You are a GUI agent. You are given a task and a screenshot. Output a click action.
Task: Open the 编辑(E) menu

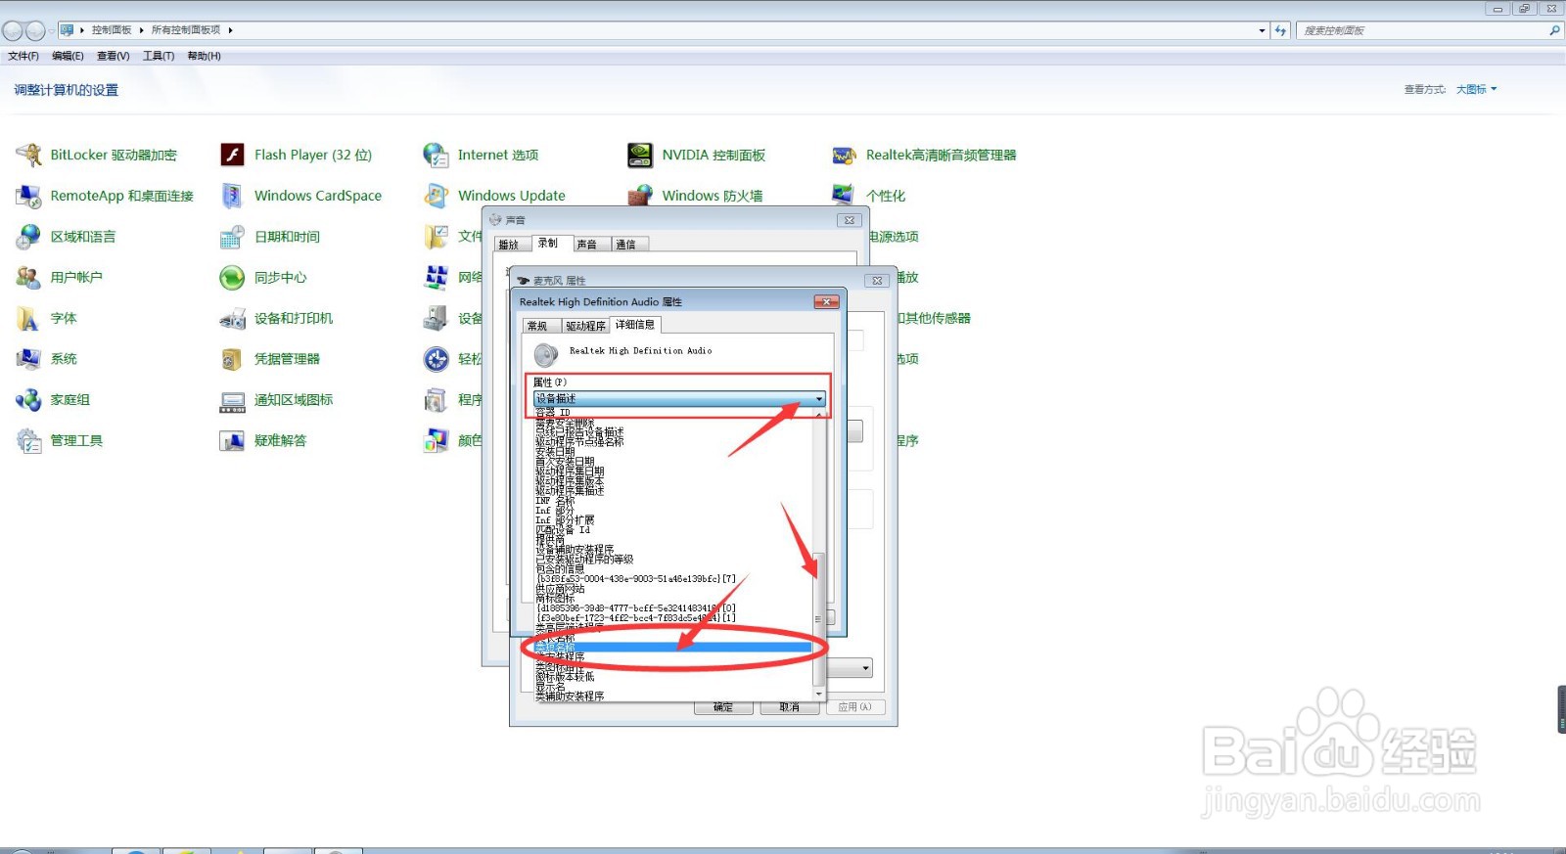68,56
